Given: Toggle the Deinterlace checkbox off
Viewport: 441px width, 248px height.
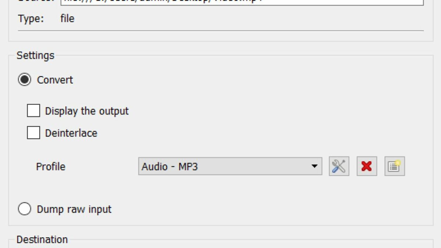Looking at the screenshot, I should coord(33,133).
